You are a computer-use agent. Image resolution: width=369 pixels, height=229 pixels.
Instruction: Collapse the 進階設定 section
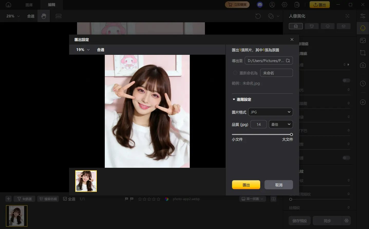pyautogui.click(x=241, y=99)
